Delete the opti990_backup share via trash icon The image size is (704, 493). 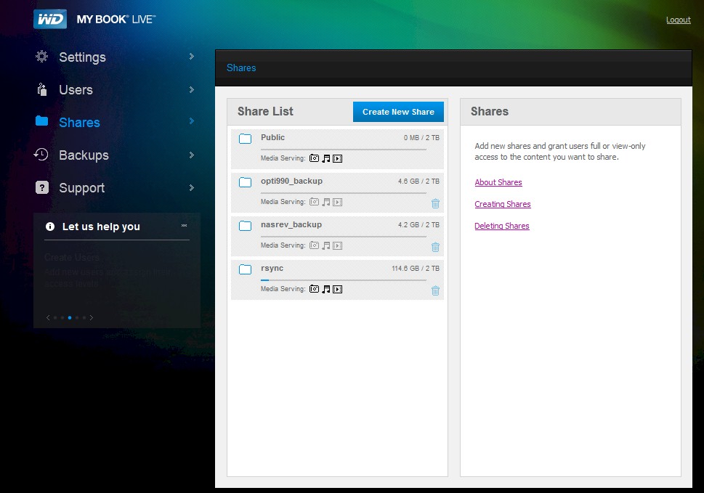[x=435, y=203]
